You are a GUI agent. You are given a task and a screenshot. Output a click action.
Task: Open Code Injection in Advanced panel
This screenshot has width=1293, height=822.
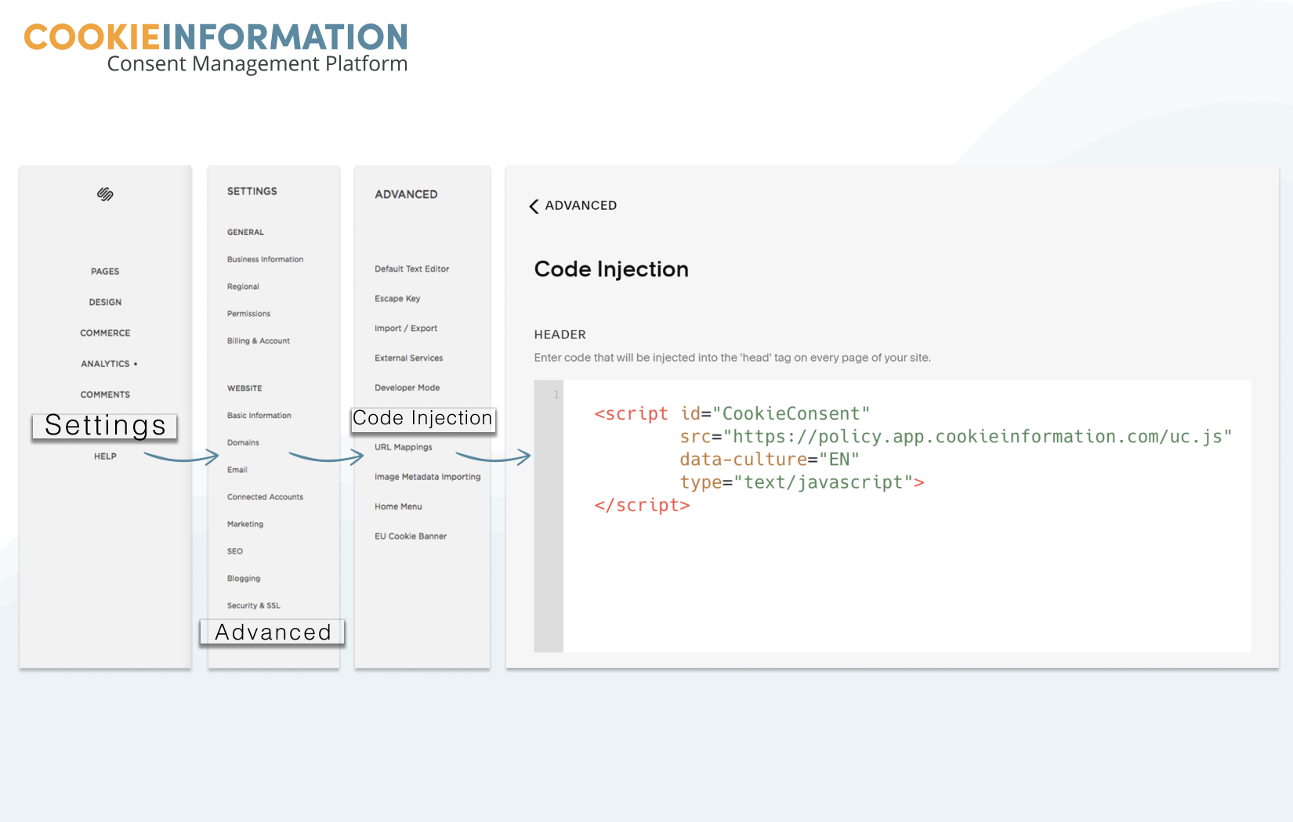click(422, 418)
